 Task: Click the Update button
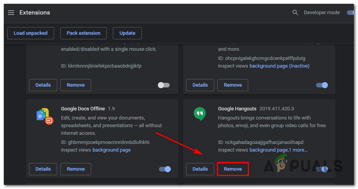pyautogui.click(x=127, y=33)
